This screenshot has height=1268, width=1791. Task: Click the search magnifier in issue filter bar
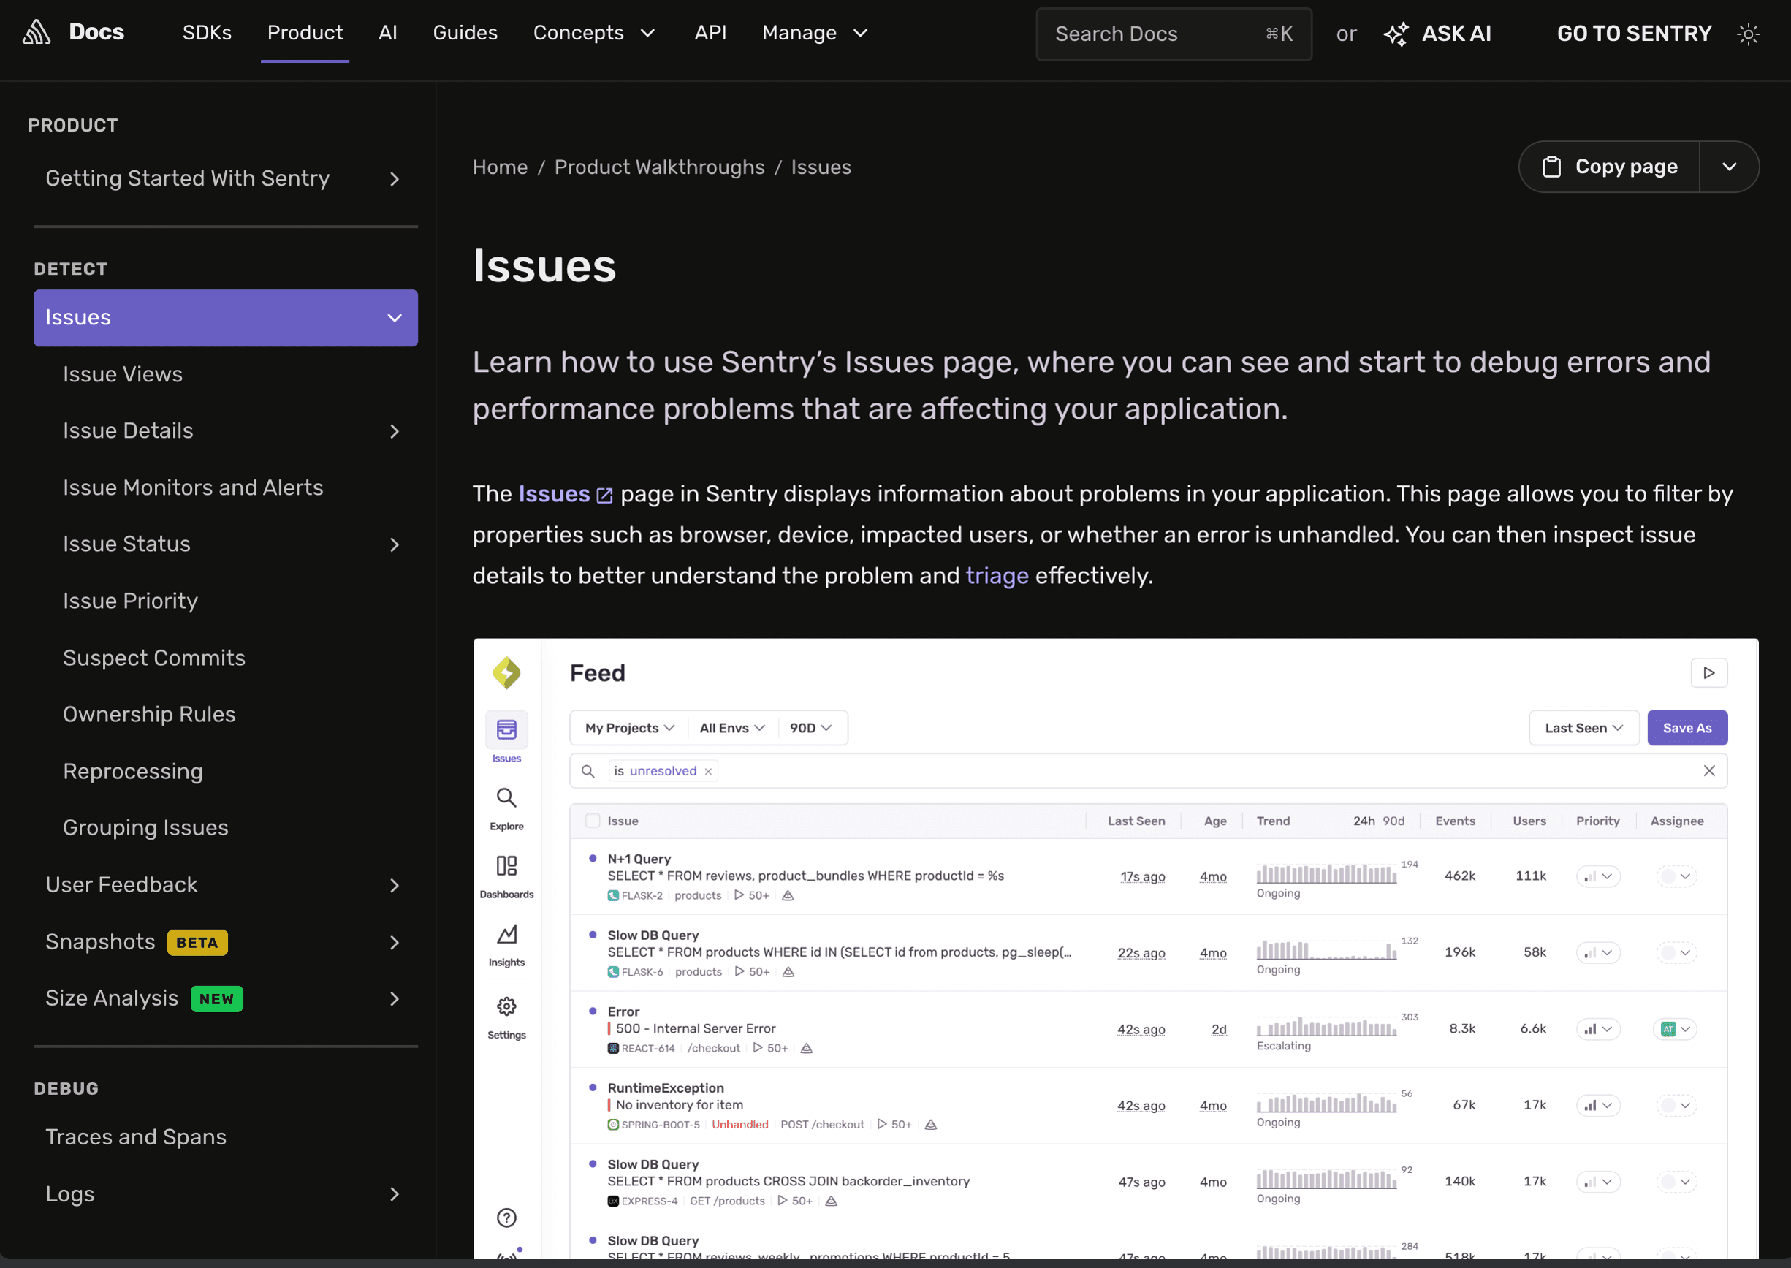[x=588, y=772]
